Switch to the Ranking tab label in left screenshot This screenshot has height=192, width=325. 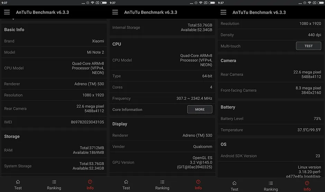coord(54,188)
